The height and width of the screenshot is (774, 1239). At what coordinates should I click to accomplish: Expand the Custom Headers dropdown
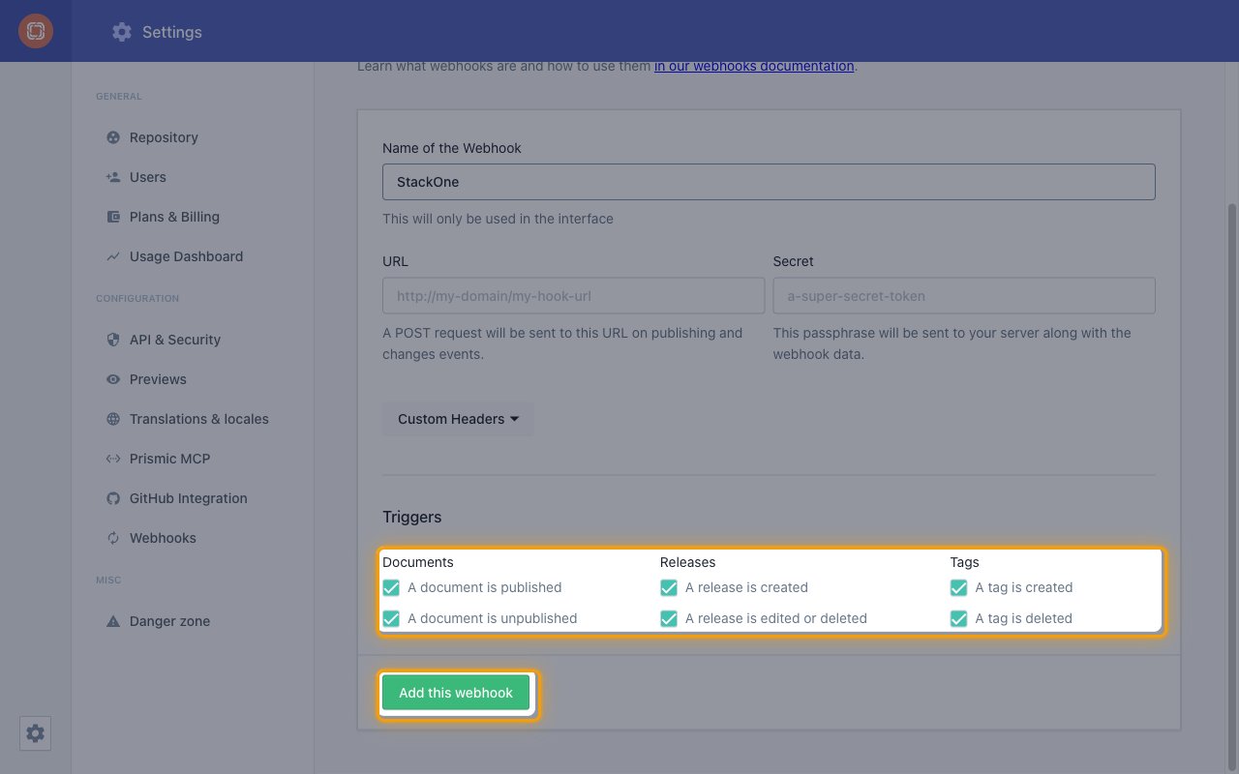[x=458, y=419]
